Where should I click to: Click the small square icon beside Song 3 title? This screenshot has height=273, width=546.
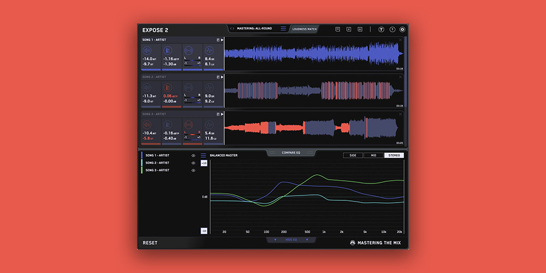point(217,114)
